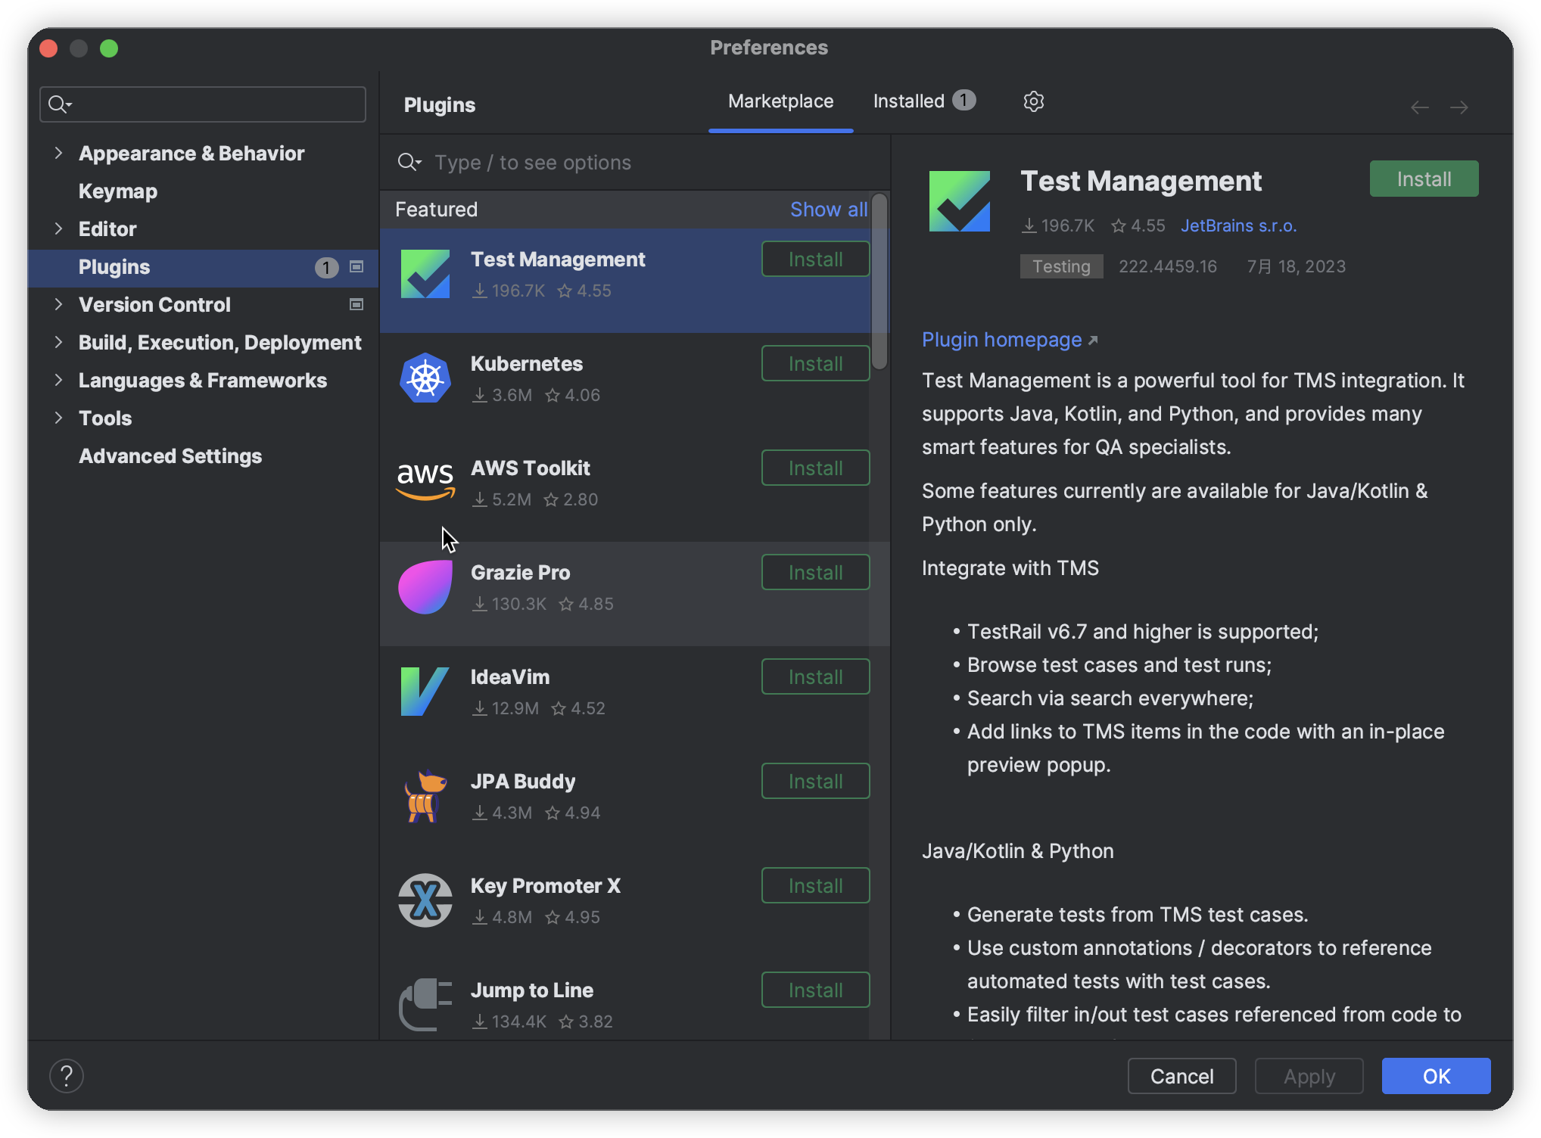This screenshot has width=1541, height=1138.
Task: Click the 222.4459.16 version text
Action: [x=1168, y=266]
